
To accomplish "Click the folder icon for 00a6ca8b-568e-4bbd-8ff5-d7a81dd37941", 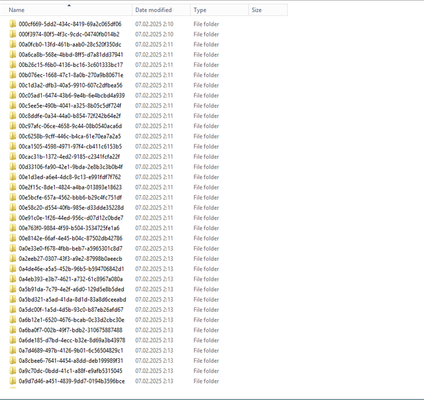I will pos(13,54).
